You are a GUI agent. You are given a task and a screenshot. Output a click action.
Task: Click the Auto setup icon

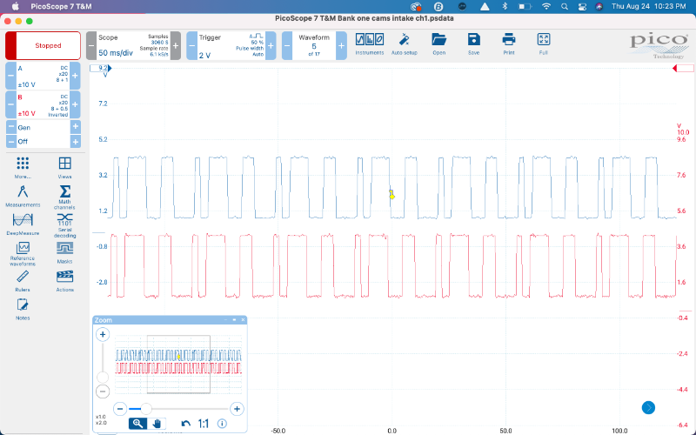point(404,43)
